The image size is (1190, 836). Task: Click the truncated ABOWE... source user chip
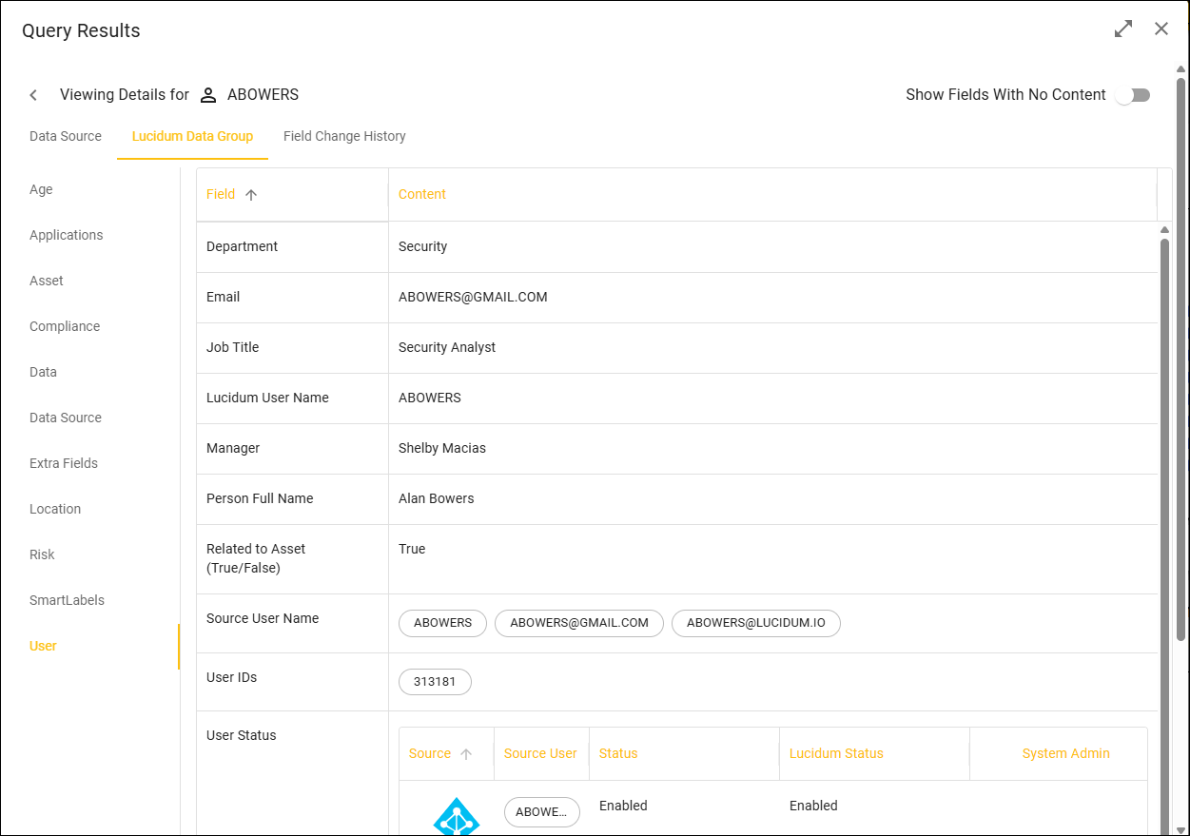(542, 812)
